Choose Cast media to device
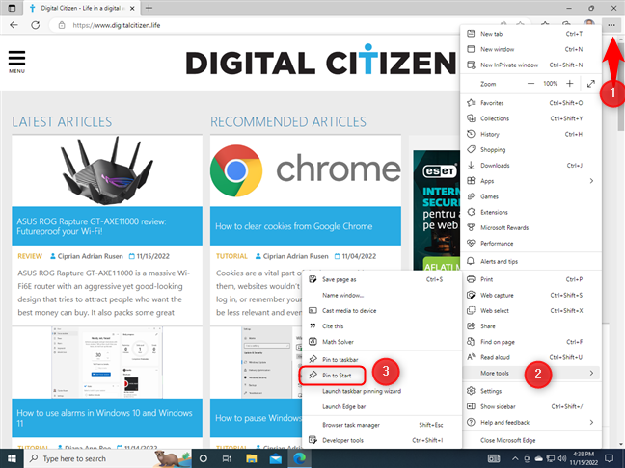625x468 pixels. pos(382,310)
